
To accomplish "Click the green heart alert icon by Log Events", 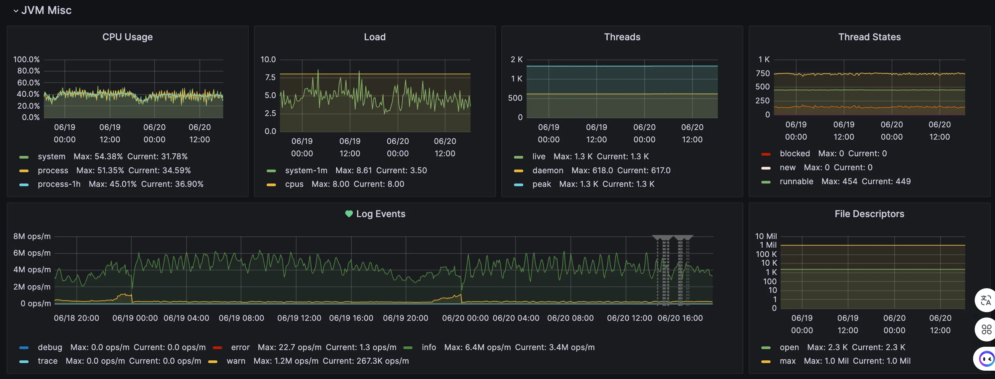I will tap(349, 214).
